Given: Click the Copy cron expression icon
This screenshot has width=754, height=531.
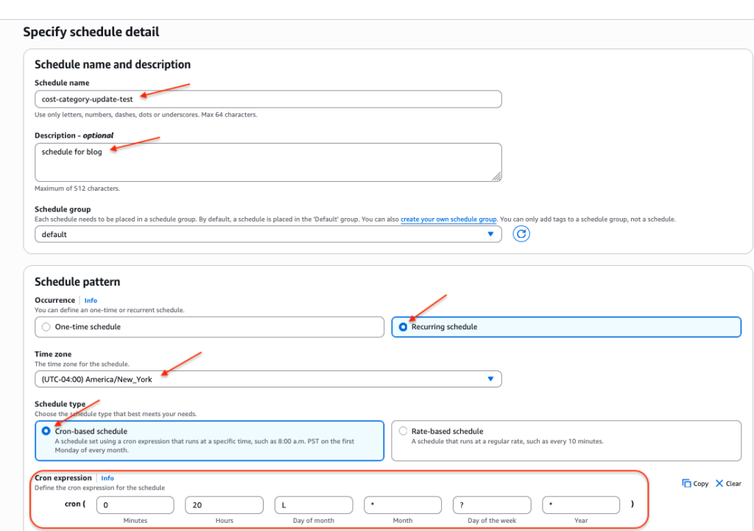Looking at the screenshot, I should (686, 483).
